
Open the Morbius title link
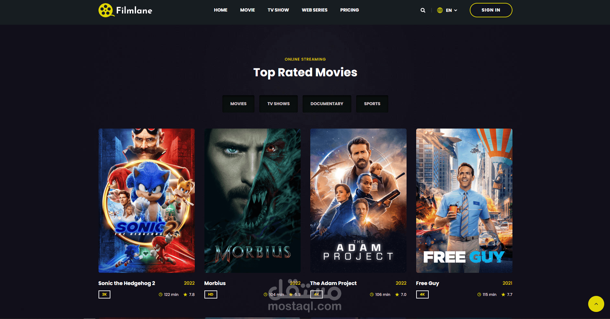click(x=215, y=283)
